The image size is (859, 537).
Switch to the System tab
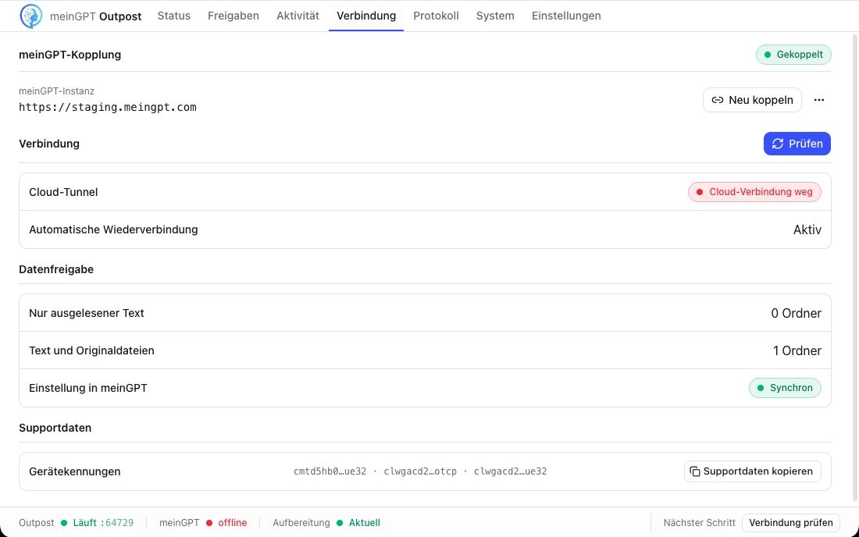[x=495, y=16]
